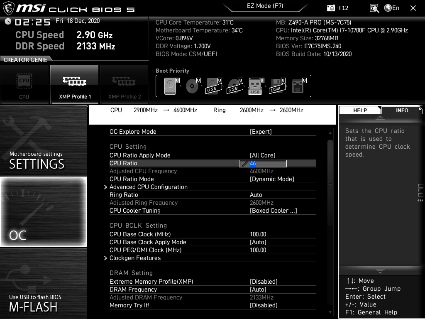Screen dimensions: 425x319
Task: Select the USB hard disk boot icon
Action: tap(214, 86)
